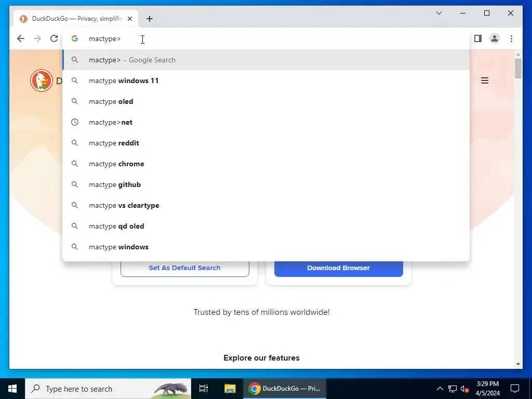Image resolution: width=532 pixels, height=399 pixels.
Task: Click 'Explore our features' heading
Action: click(x=262, y=358)
